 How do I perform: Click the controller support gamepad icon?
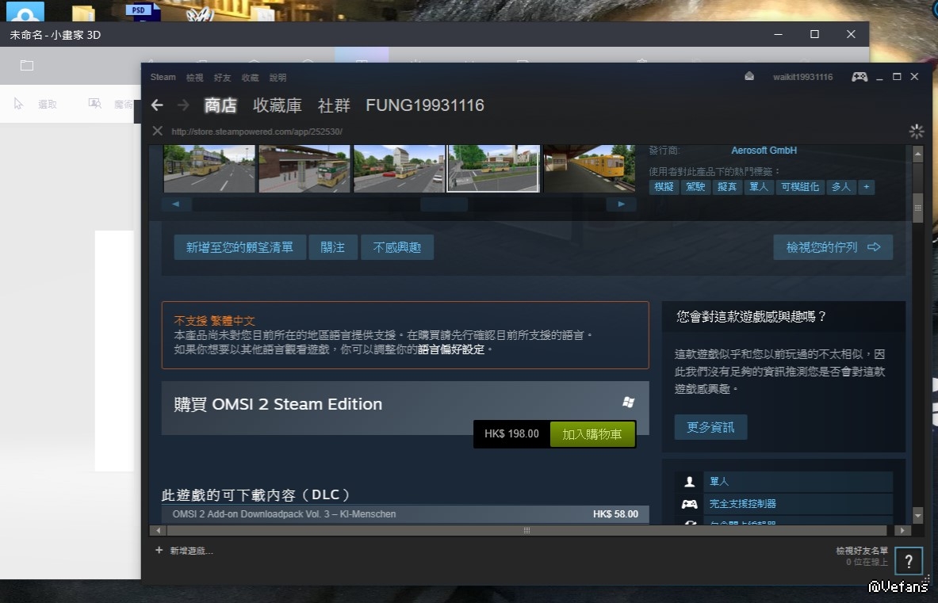[x=689, y=505]
